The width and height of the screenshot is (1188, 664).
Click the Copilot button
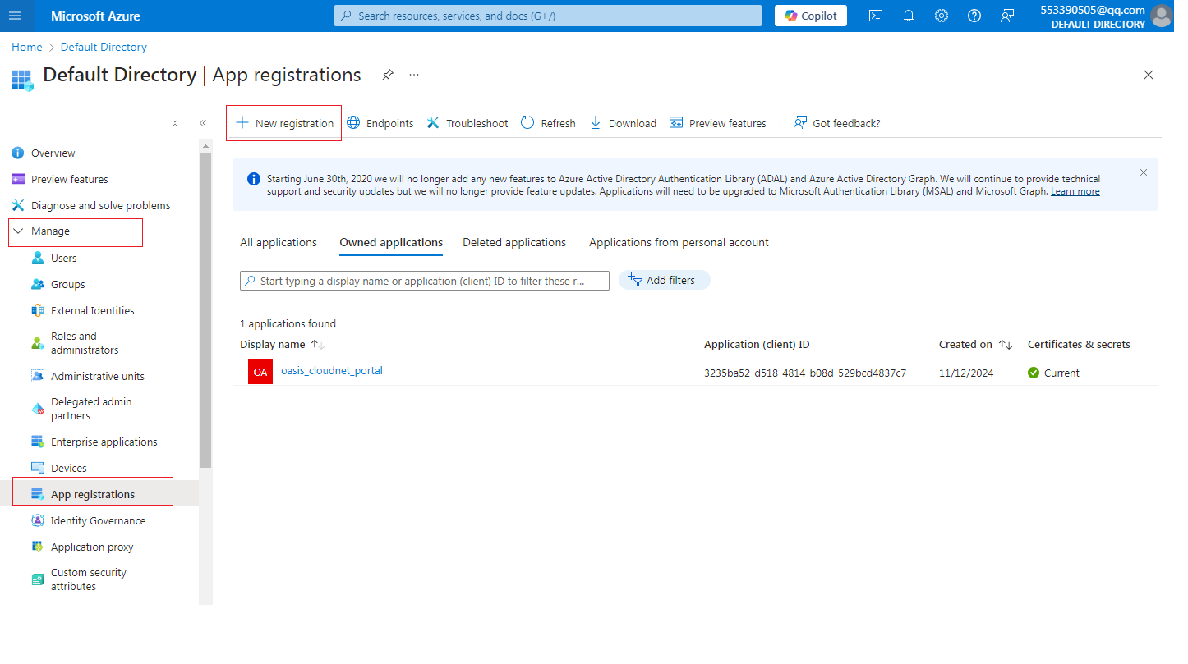click(x=811, y=16)
